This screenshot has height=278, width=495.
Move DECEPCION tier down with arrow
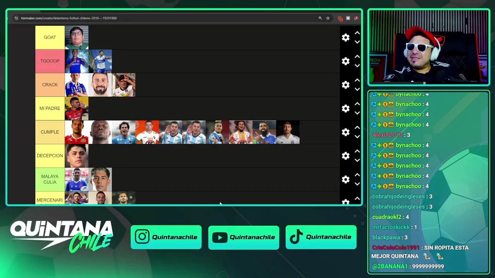click(x=357, y=160)
